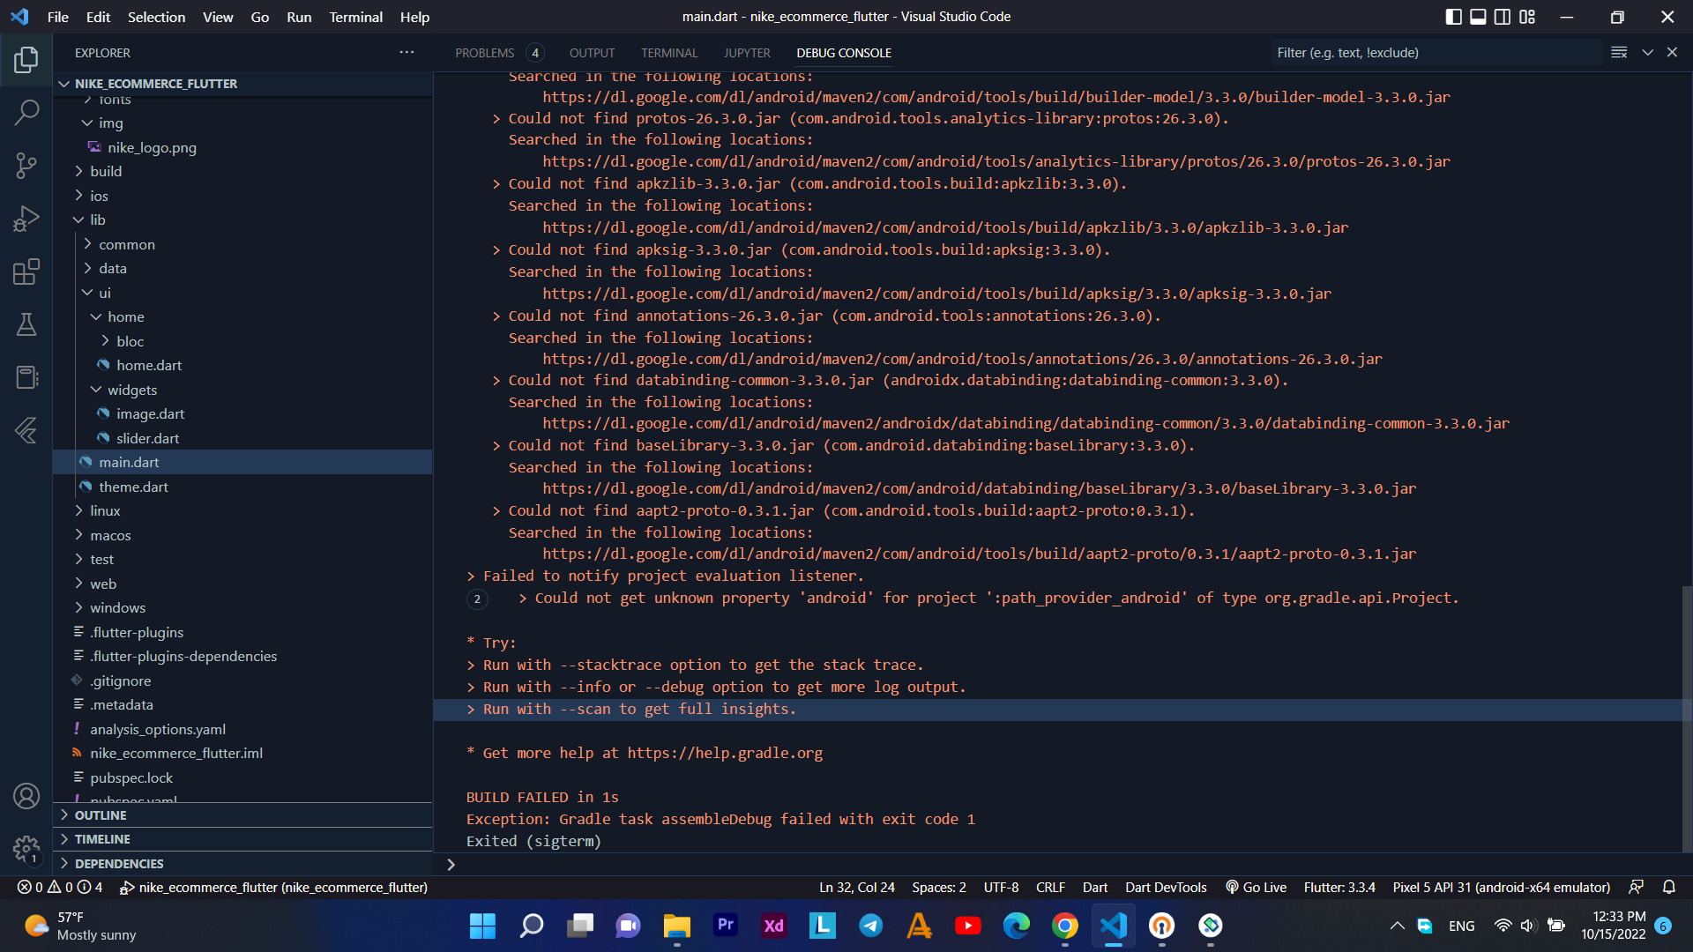
Task: Switch to the PROBLEMS tab
Action: [x=485, y=52]
